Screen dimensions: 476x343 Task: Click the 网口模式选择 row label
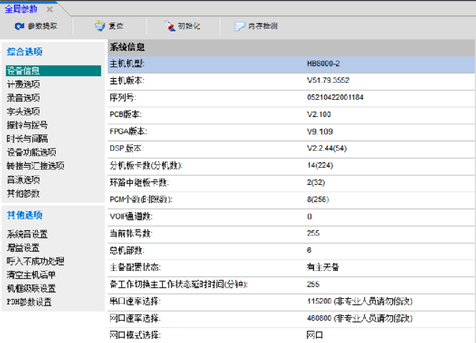(135, 335)
